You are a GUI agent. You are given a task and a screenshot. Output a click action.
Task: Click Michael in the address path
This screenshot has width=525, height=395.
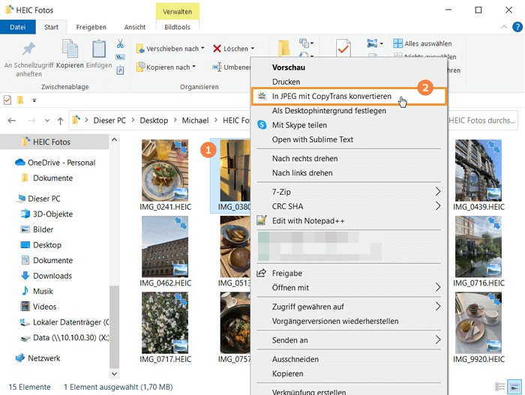coord(195,121)
